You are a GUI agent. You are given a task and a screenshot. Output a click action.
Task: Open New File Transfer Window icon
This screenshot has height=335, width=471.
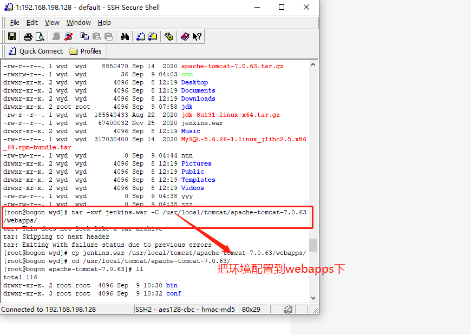(153, 37)
